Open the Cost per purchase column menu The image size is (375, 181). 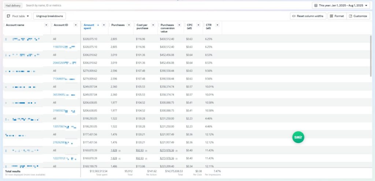click(x=154, y=25)
